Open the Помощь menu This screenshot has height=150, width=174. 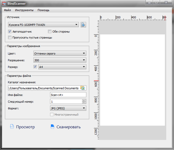click(44, 10)
